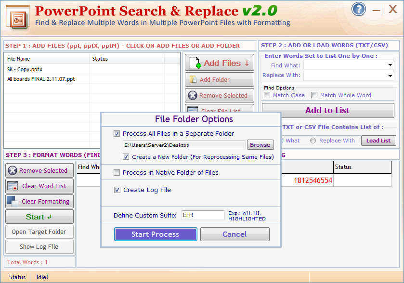Click the Load List button
This screenshot has height=283, width=404.
[378, 141]
